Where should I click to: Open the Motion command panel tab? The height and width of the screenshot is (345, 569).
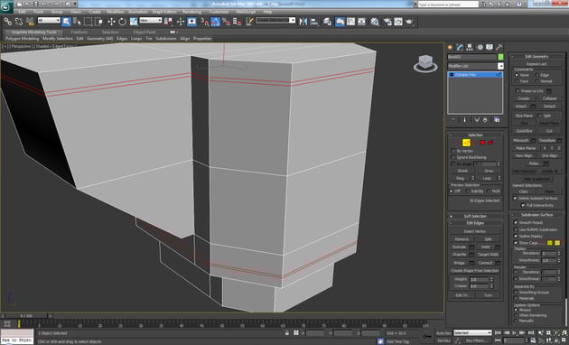pos(480,47)
